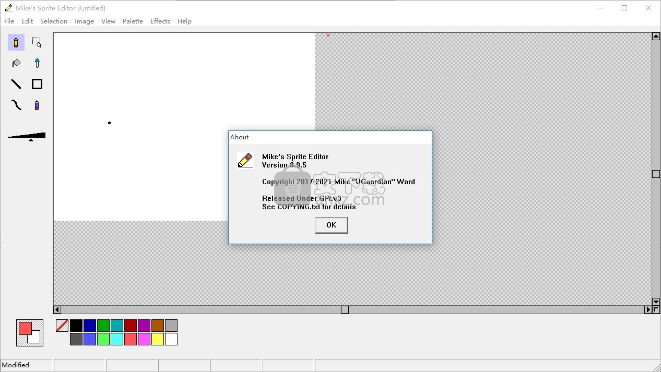Pick the bright green palette swatch
This screenshot has width=661, height=372.
103,339
